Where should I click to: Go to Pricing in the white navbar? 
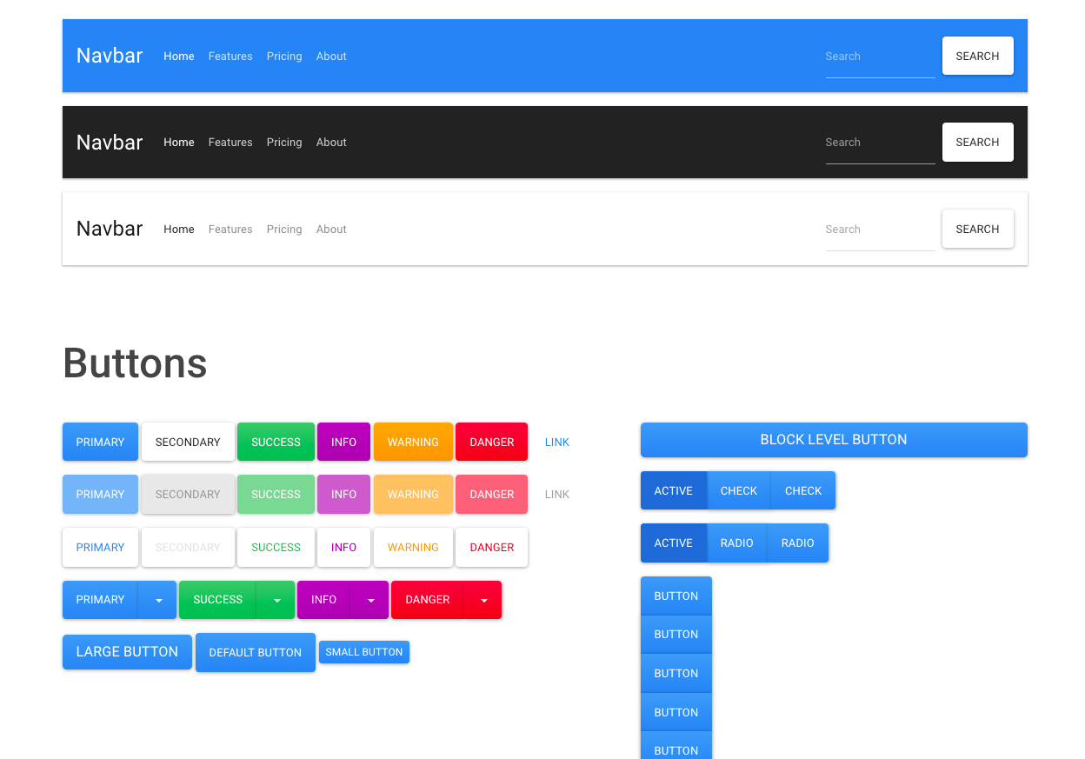pyautogui.click(x=284, y=229)
